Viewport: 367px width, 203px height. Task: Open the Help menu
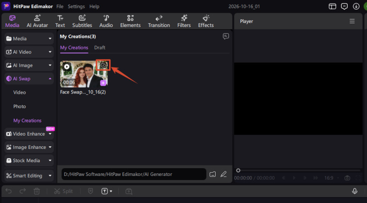tap(95, 6)
